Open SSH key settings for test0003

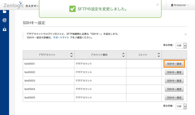(174, 81)
